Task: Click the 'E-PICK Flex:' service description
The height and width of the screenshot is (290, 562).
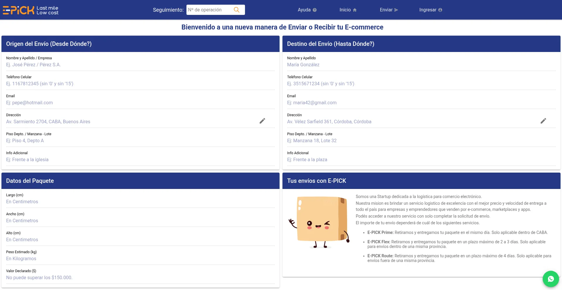Action: pyautogui.click(x=457, y=244)
